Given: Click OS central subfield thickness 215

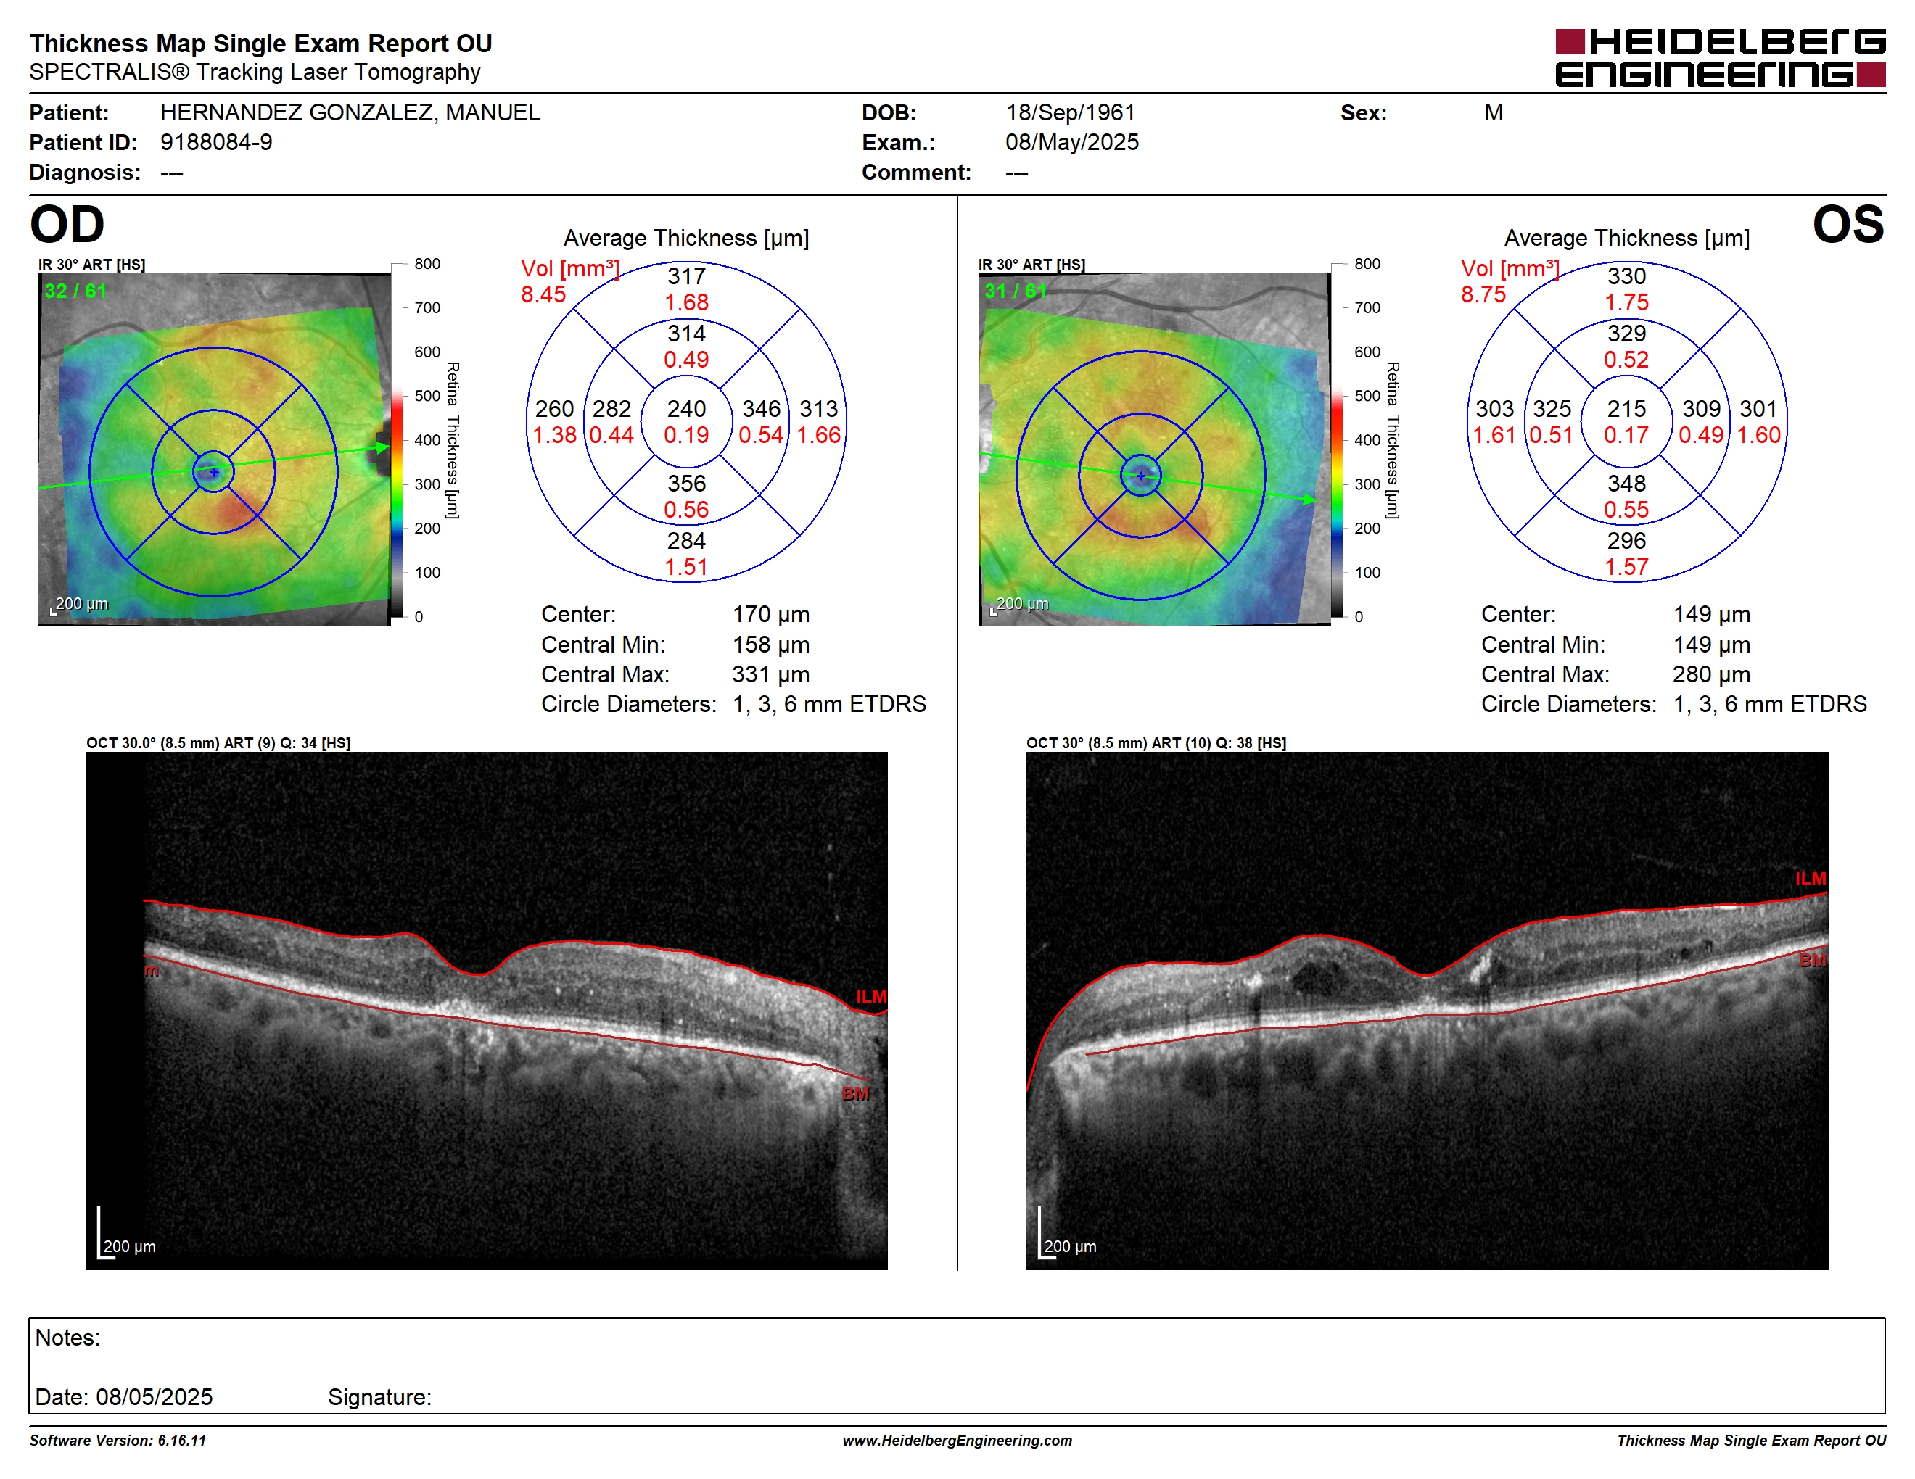Looking at the screenshot, I should [x=1626, y=409].
